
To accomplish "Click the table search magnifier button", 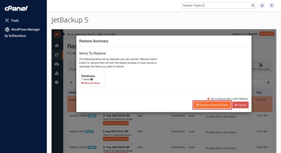I will 268,83.
